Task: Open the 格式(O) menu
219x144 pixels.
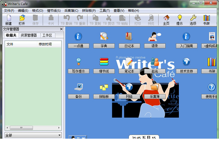Action: pyautogui.click(x=38, y=11)
